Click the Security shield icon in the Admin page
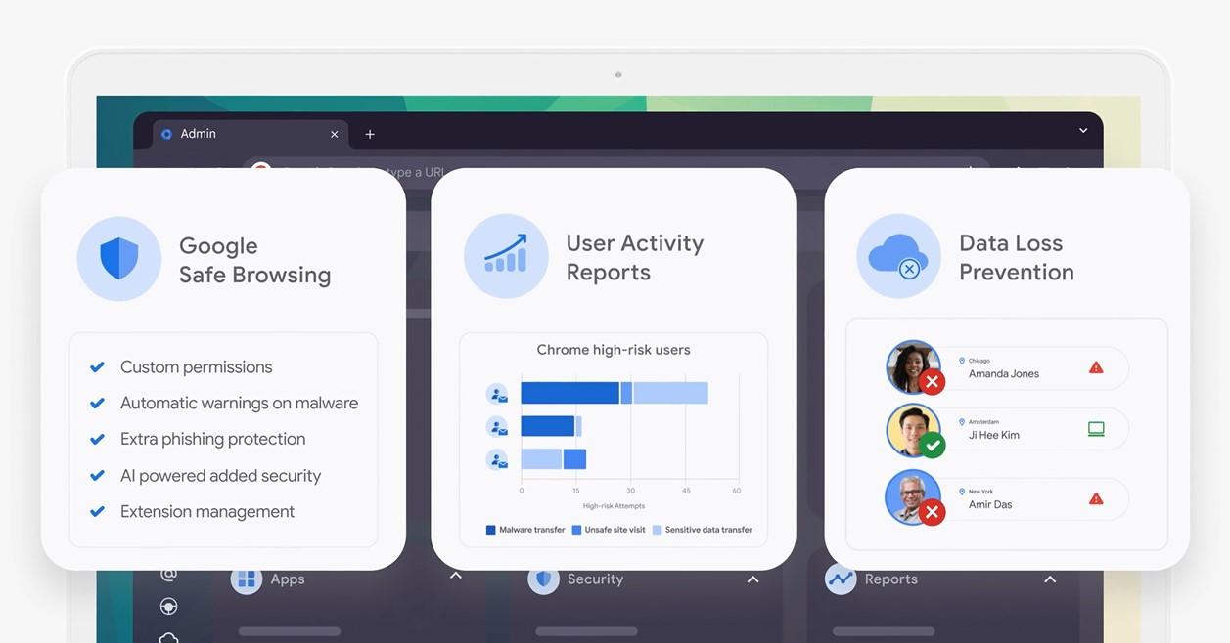The width and height of the screenshot is (1230, 643). click(x=544, y=579)
